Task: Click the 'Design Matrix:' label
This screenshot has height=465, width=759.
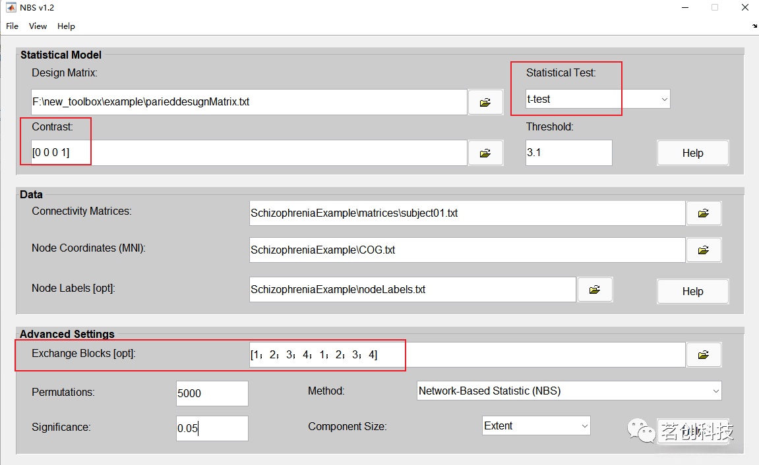Action: pyautogui.click(x=65, y=73)
